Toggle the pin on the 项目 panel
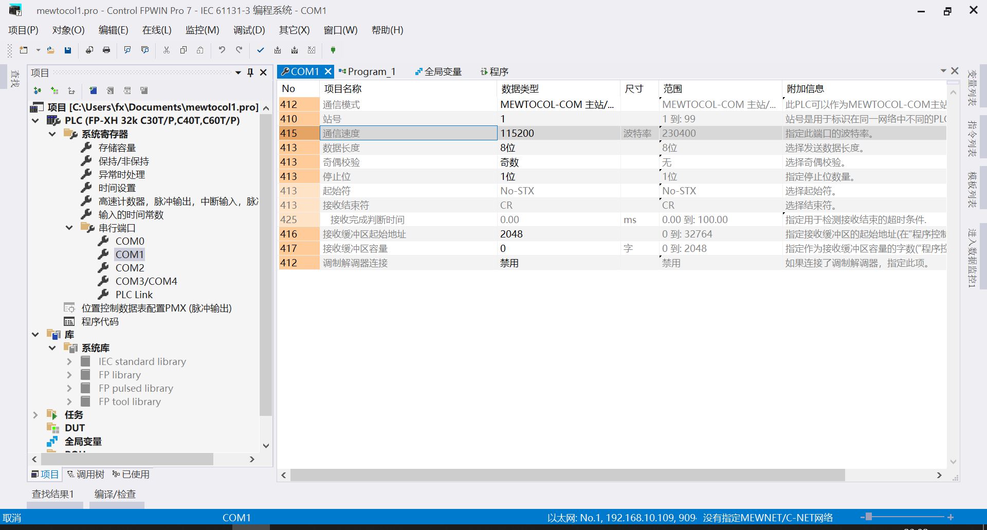The height and width of the screenshot is (530, 987). [250, 72]
